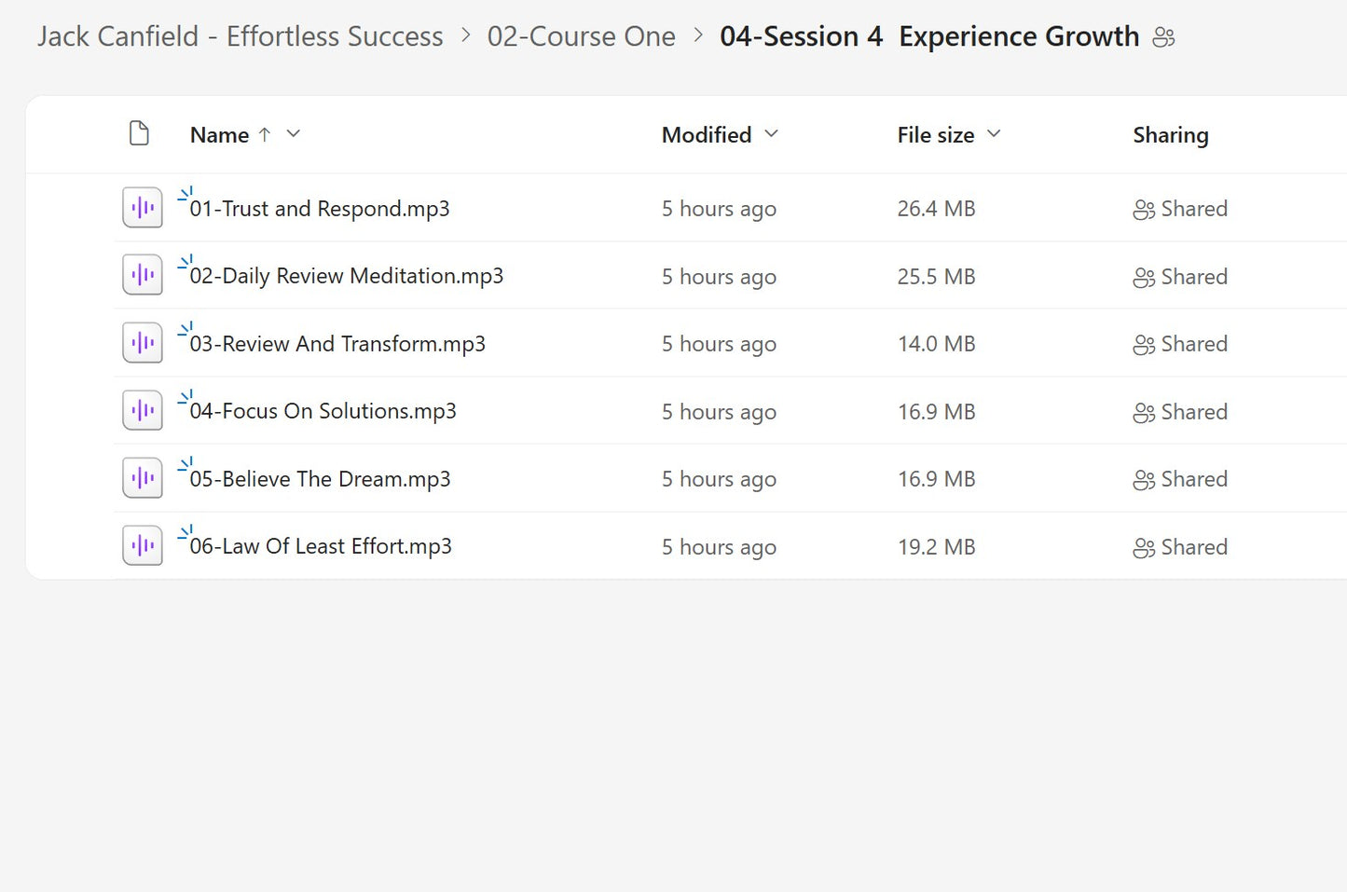Click the Shared people icon for 04-Focus On Solutions.mp3
This screenshot has height=892, width=1347.
[x=1144, y=411]
